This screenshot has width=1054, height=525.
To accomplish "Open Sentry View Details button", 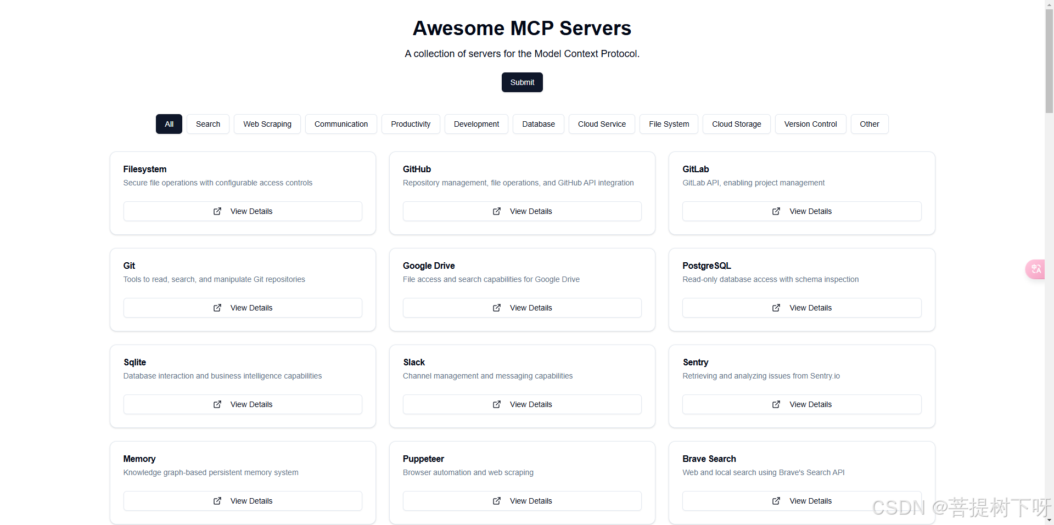I will [802, 404].
